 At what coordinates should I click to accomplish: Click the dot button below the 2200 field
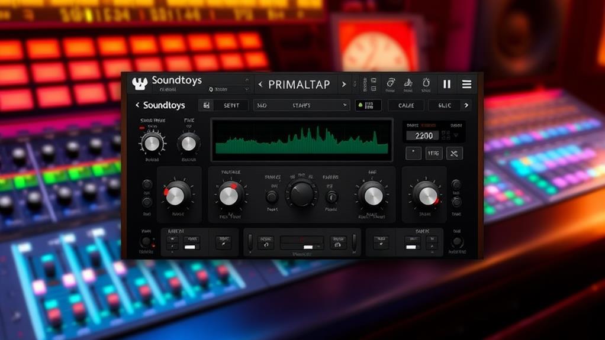[x=413, y=153]
